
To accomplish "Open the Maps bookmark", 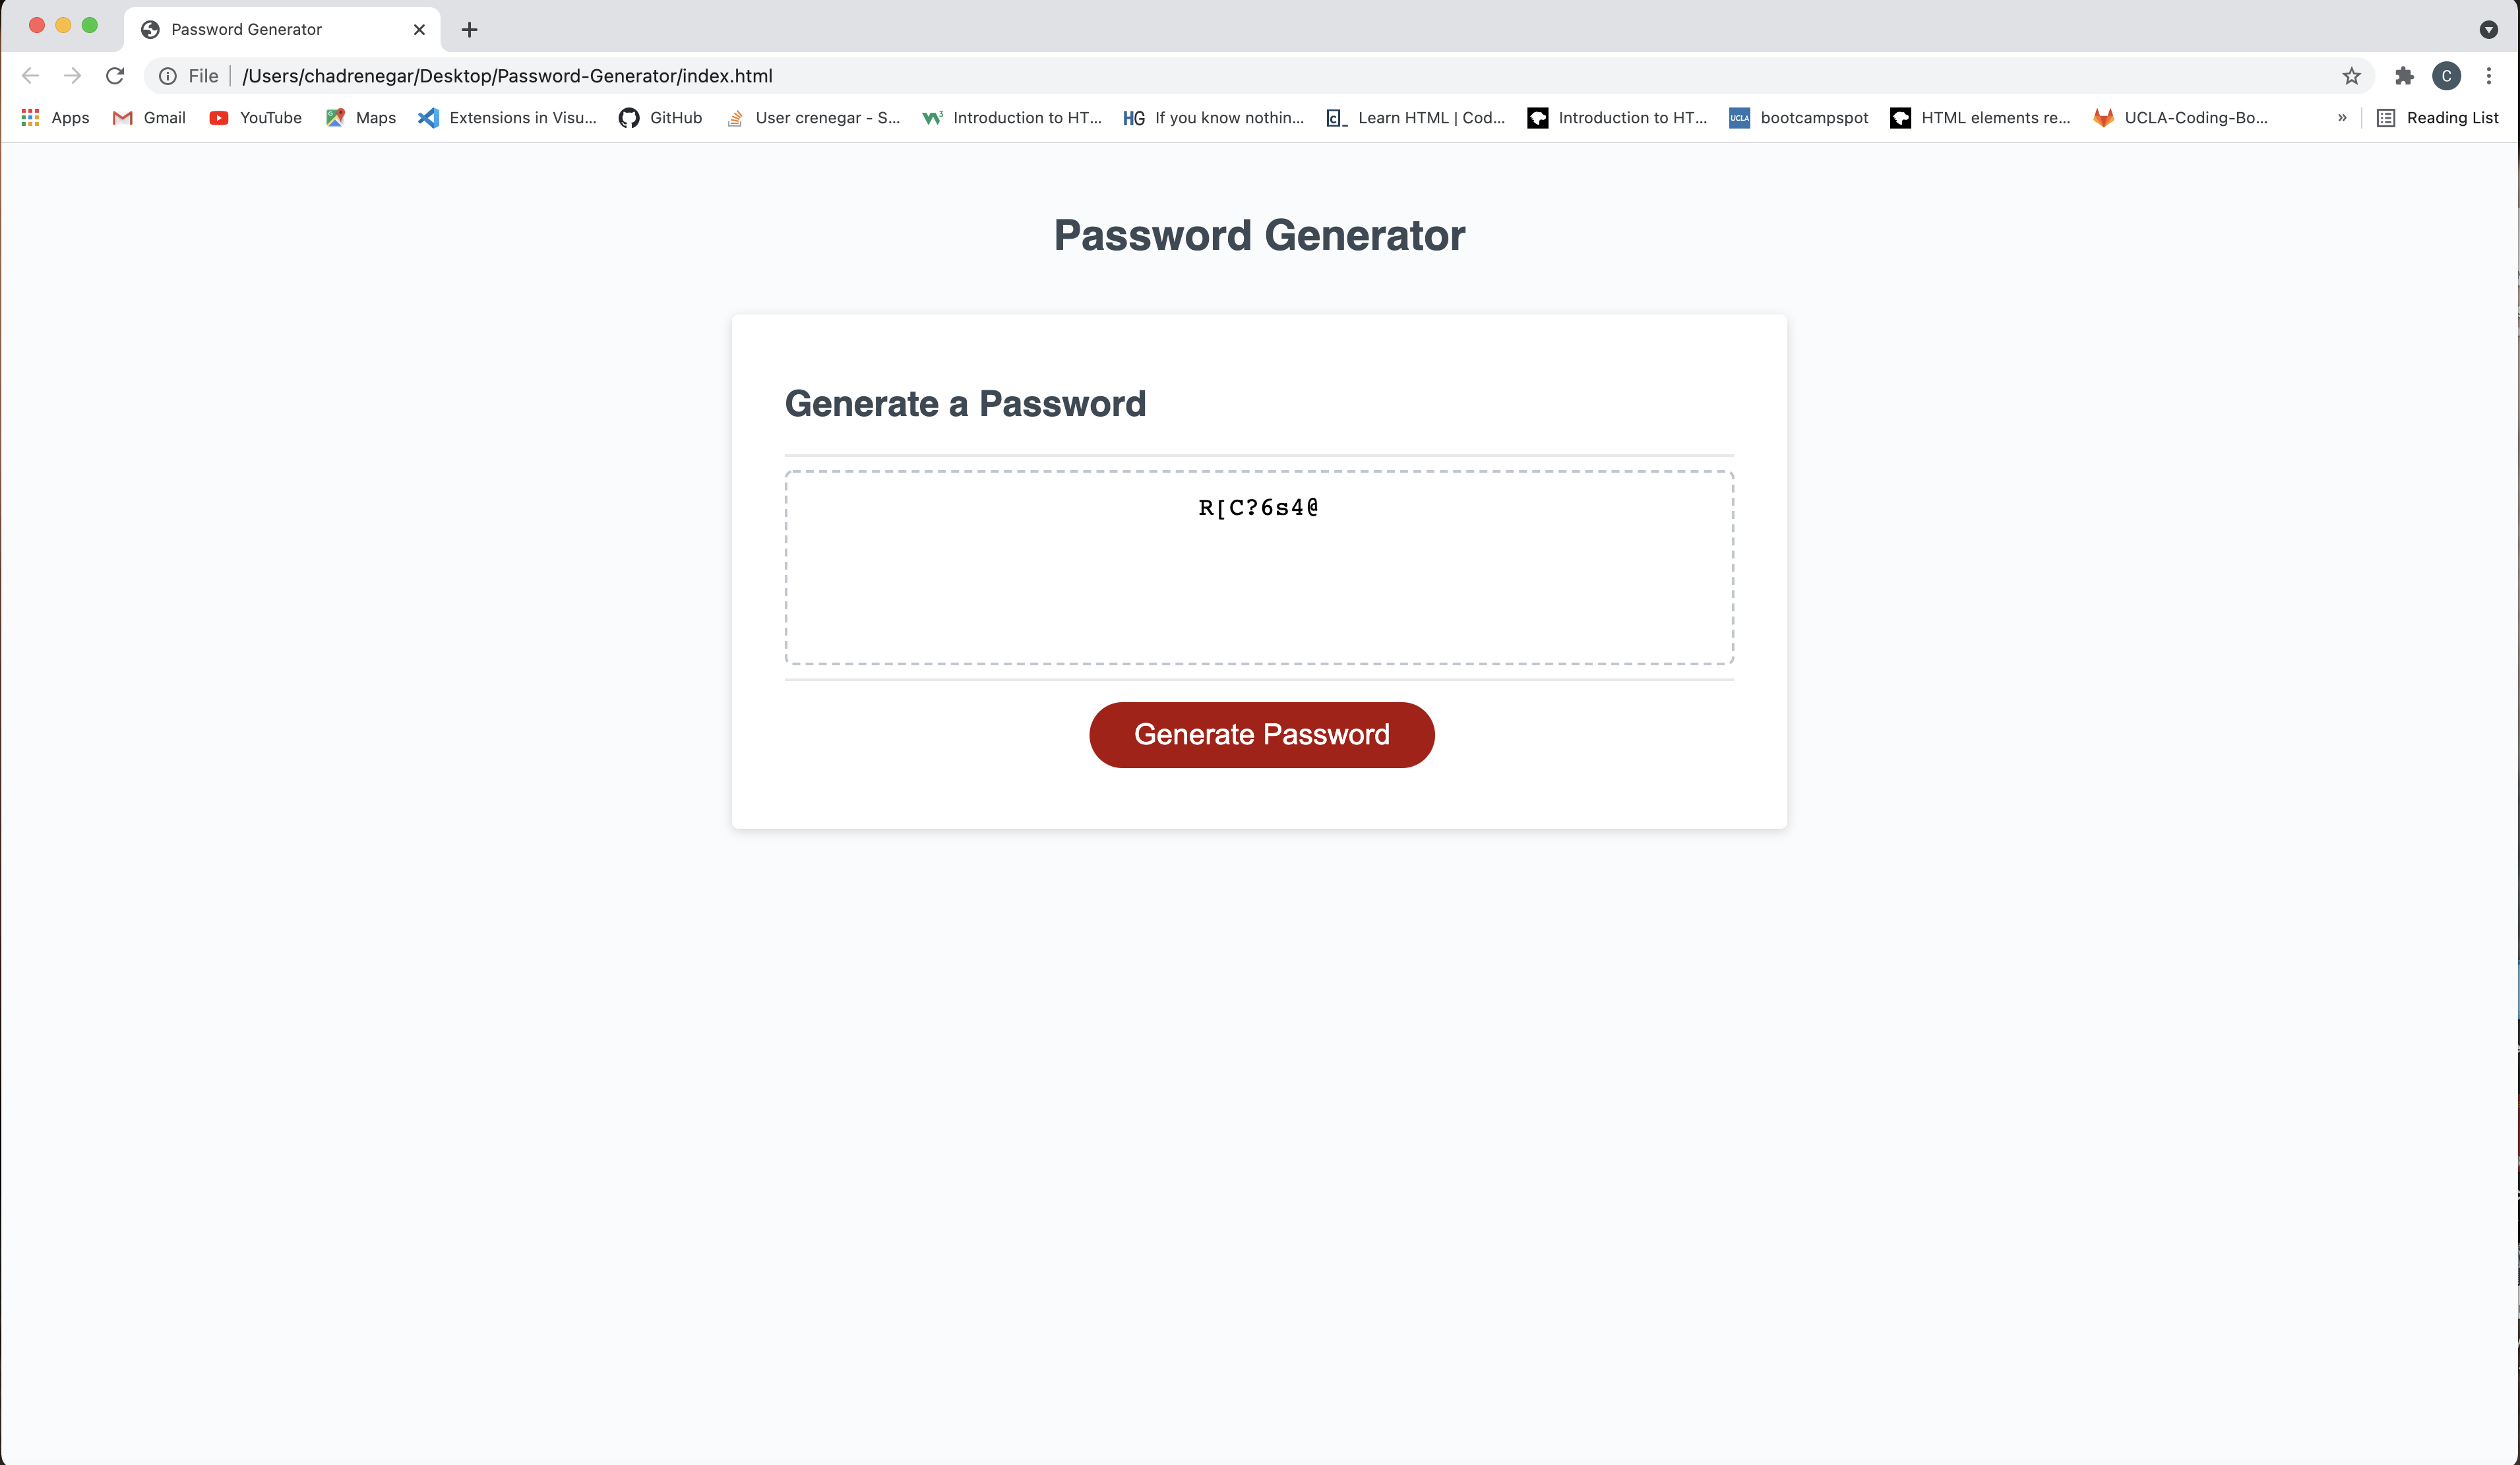I will (360, 118).
